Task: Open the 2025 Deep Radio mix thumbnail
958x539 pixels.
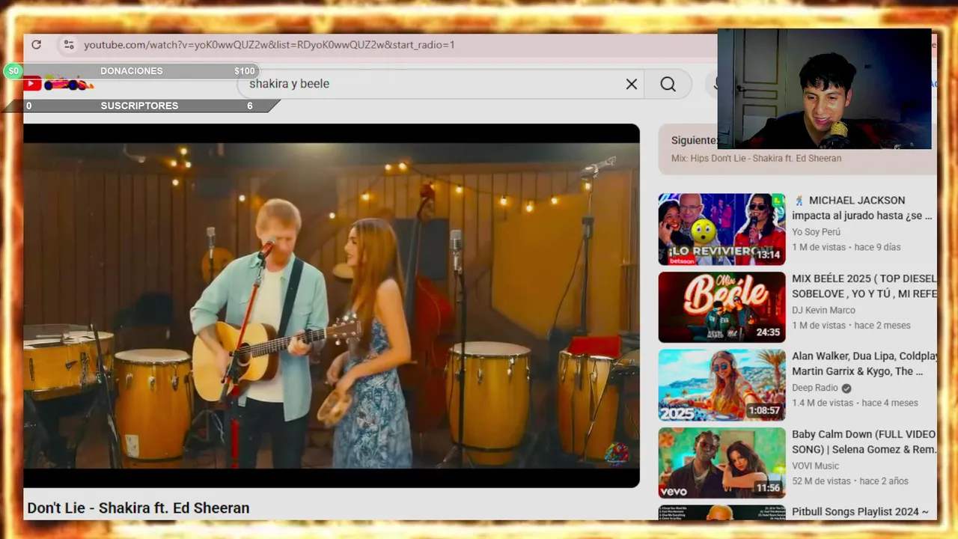Action: (x=721, y=385)
